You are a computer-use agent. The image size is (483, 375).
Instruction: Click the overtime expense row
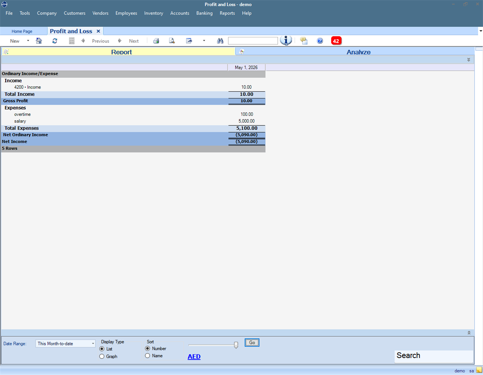[x=133, y=114]
